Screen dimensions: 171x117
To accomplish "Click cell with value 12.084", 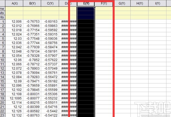I will [14, 77].
